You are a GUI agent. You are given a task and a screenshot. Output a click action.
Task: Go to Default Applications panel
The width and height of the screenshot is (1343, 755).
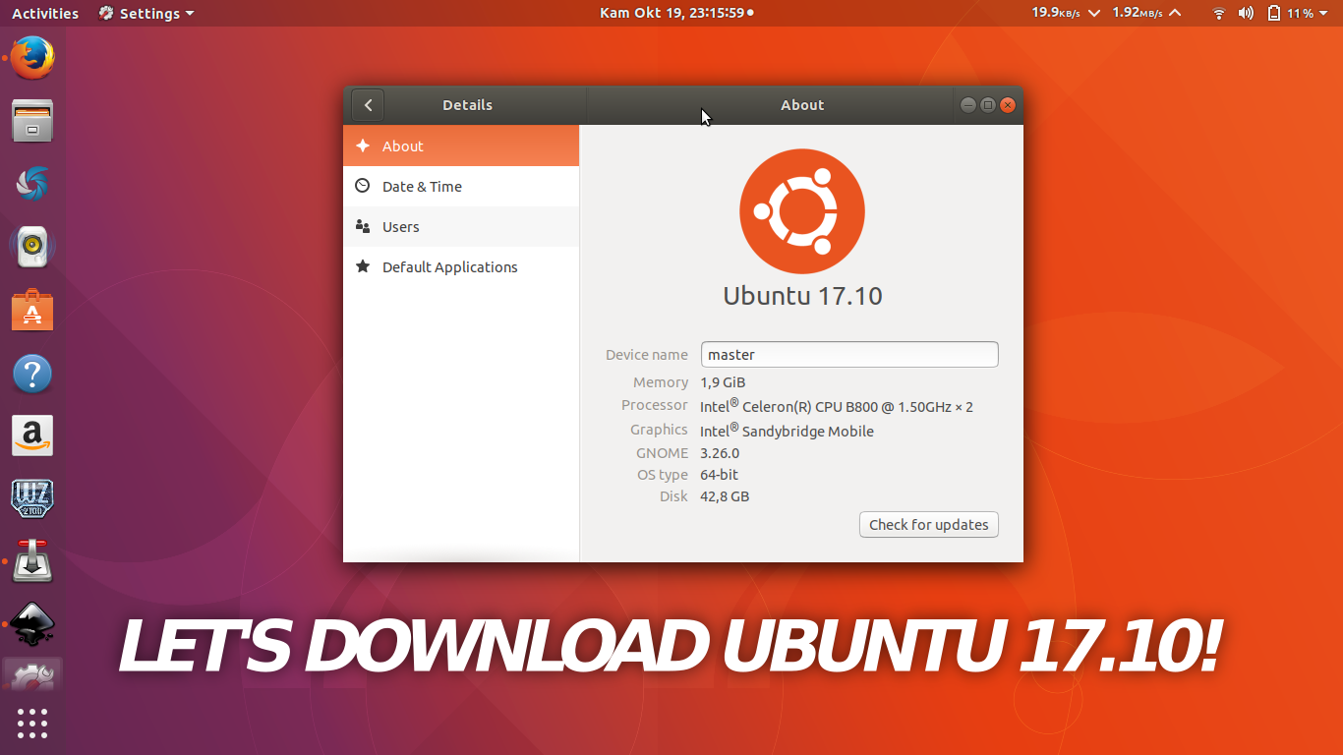(x=461, y=266)
